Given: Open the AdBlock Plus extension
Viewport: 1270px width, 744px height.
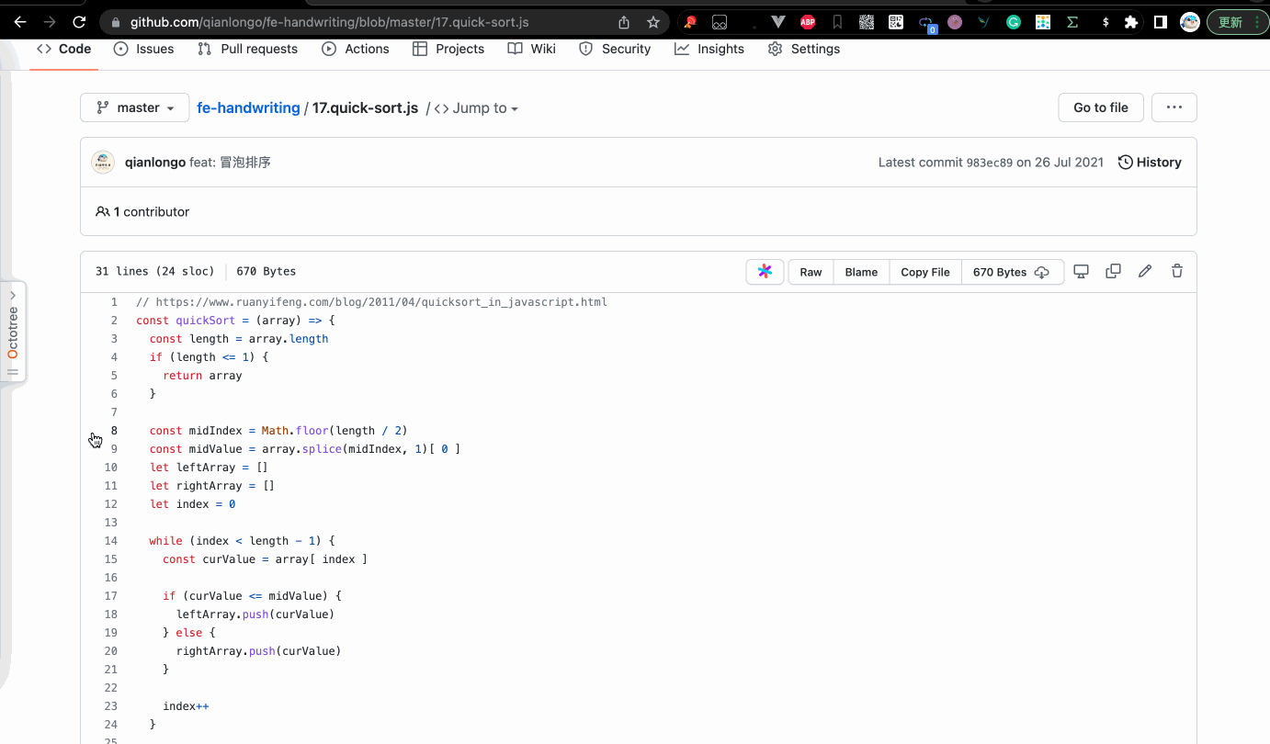Looking at the screenshot, I should click(x=808, y=22).
